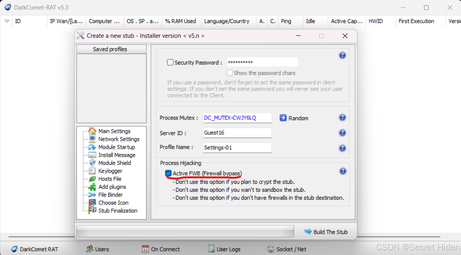Open help for Security Password
Screen dimensions: 461x255
pyautogui.click(x=342, y=55)
